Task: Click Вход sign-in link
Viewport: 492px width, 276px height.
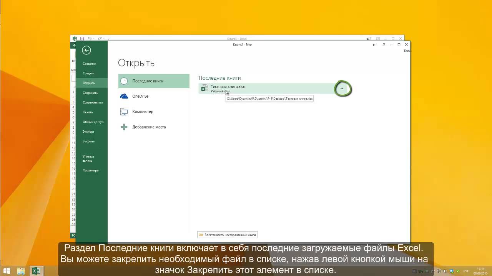Action: (407, 51)
